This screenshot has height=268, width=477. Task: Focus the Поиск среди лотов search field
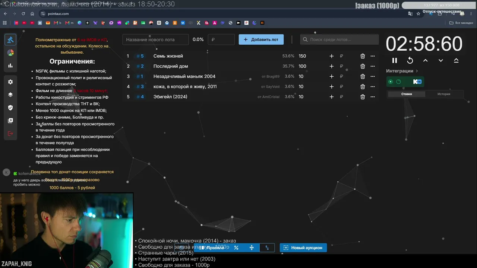339,39
